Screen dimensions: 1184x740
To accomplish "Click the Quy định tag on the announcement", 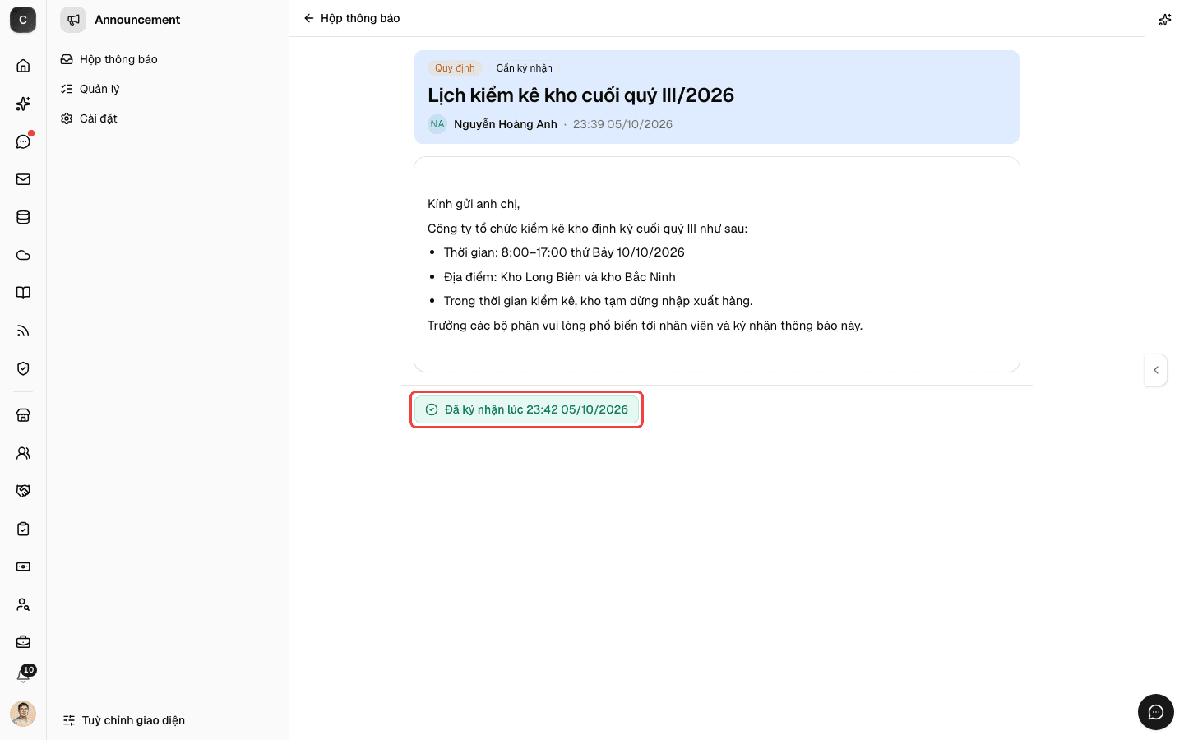I will (x=455, y=68).
